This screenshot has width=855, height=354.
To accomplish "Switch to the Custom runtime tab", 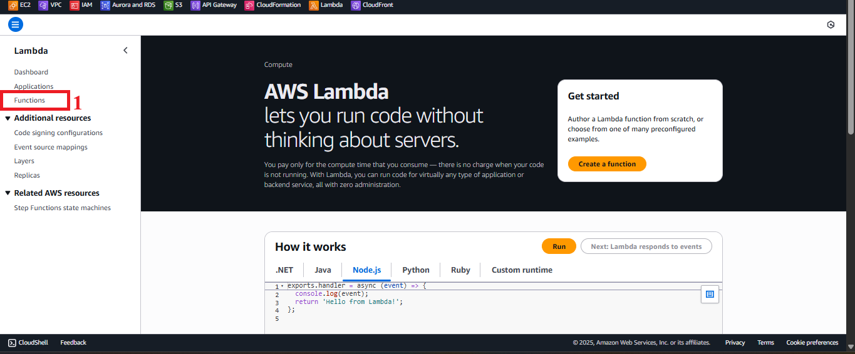I will pyautogui.click(x=522, y=270).
